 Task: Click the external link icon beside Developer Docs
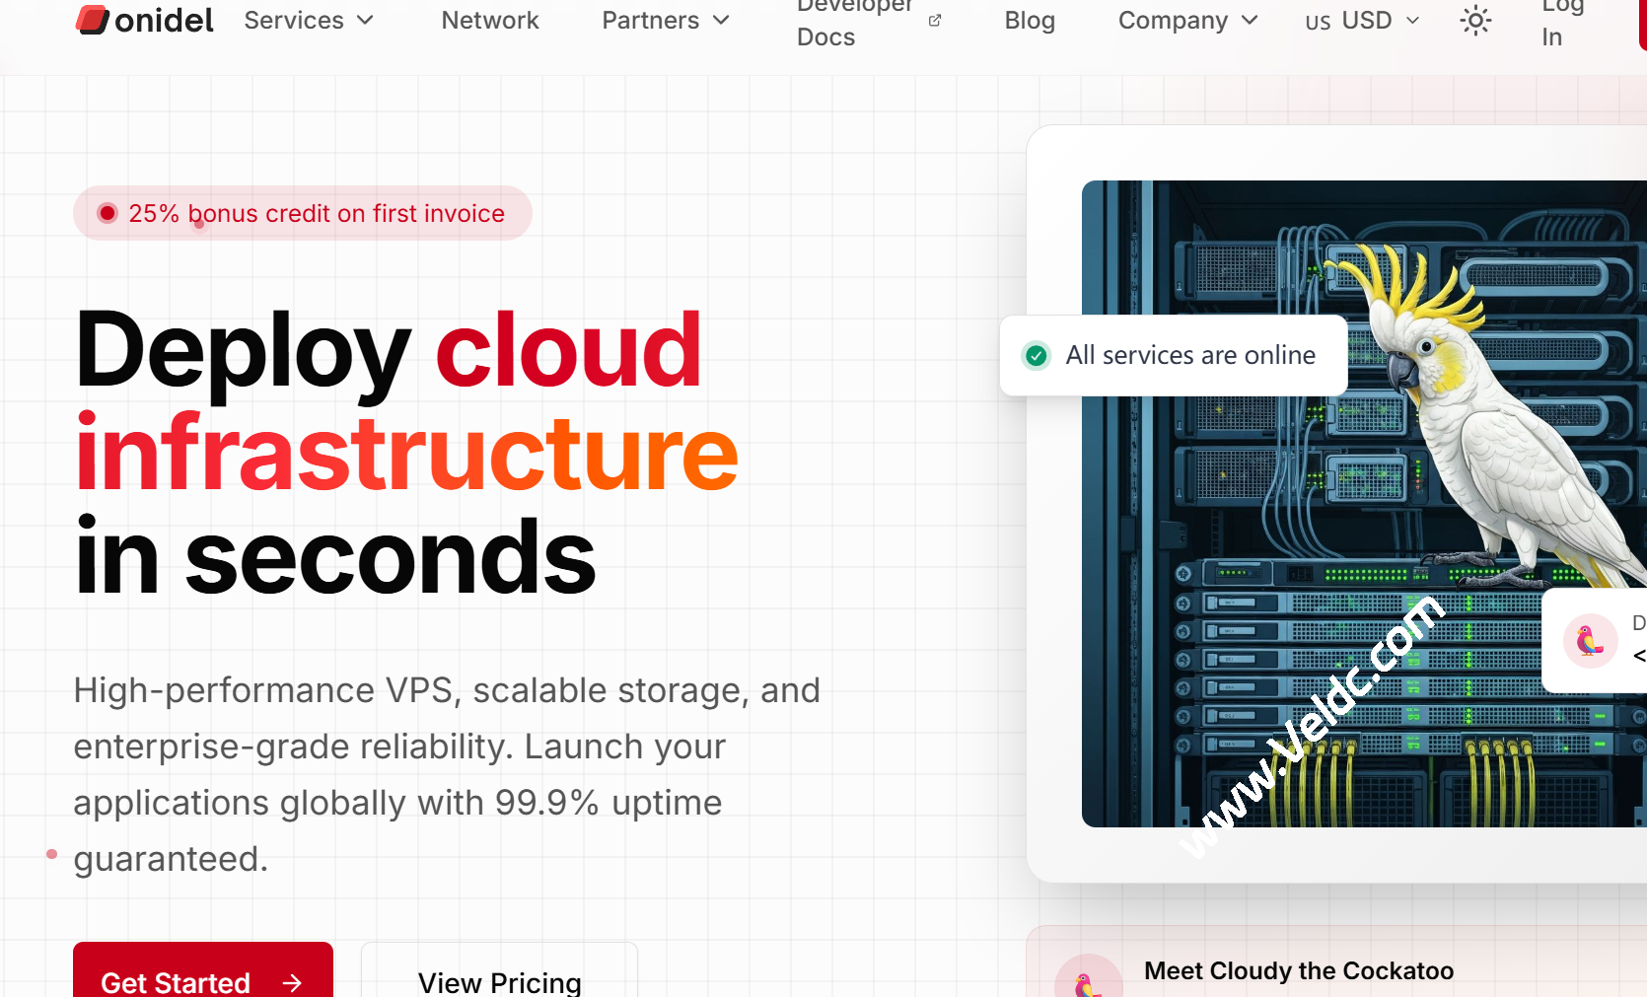coord(935,21)
